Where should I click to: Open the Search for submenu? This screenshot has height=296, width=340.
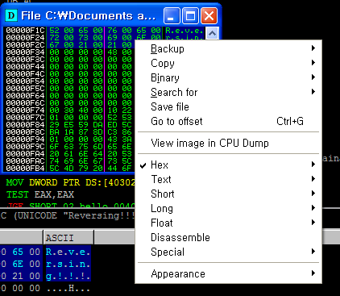click(x=228, y=92)
